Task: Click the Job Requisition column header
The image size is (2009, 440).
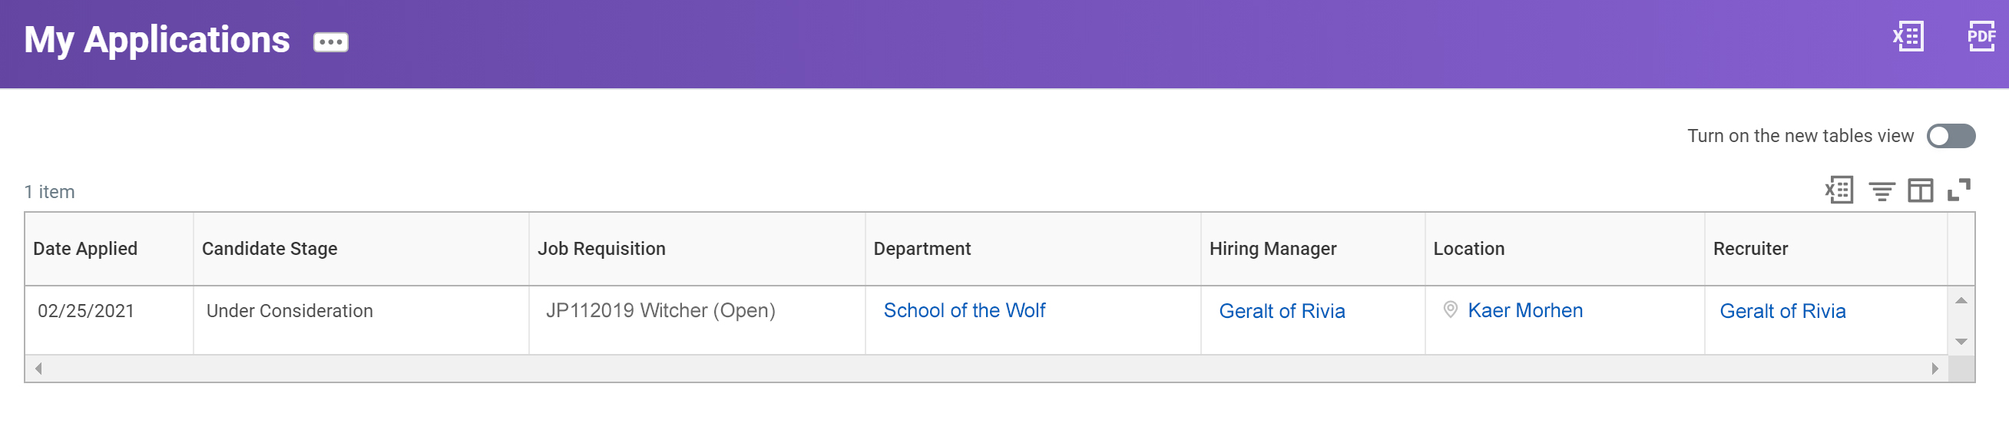Action: coord(601,249)
